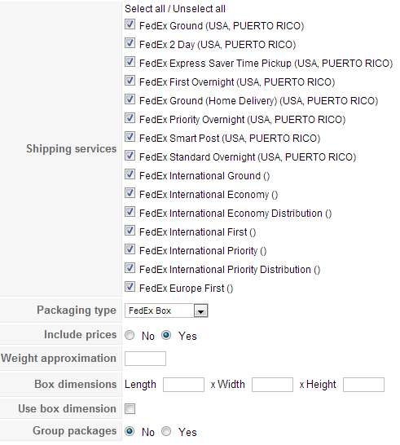Image resolution: width=400 pixels, height=445 pixels.
Task: Choose No for Group packages
Action: click(x=130, y=431)
